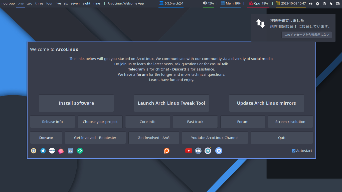Click the connection arrows icon in the notification
The height and width of the screenshot is (192, 342).
(x=261, y=23)
